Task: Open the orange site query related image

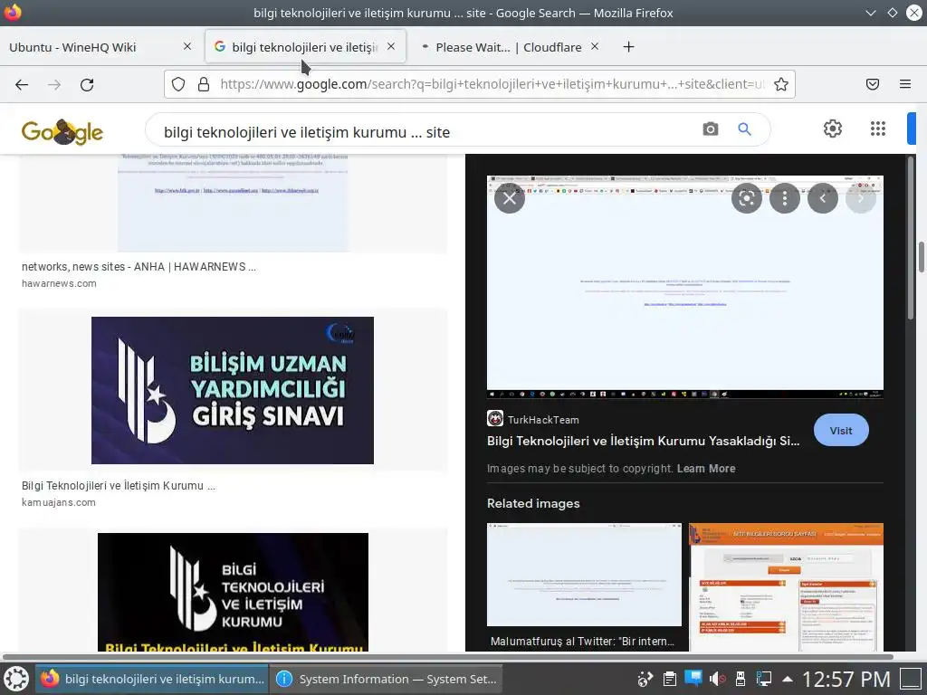Action: [787, 586]
